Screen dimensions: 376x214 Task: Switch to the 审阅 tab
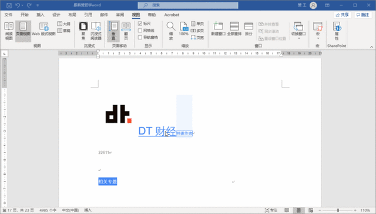[120, 15]
